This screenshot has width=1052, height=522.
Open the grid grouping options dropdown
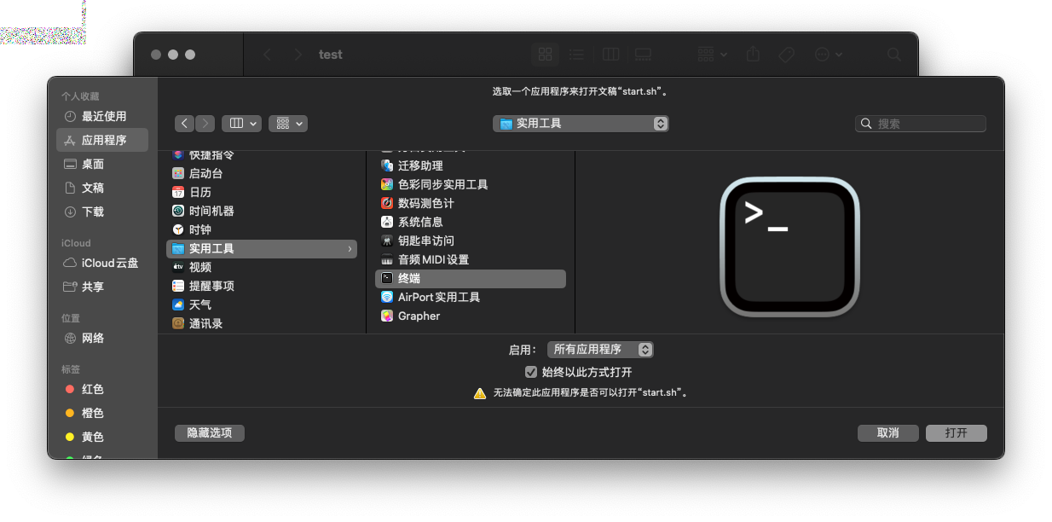288,124
